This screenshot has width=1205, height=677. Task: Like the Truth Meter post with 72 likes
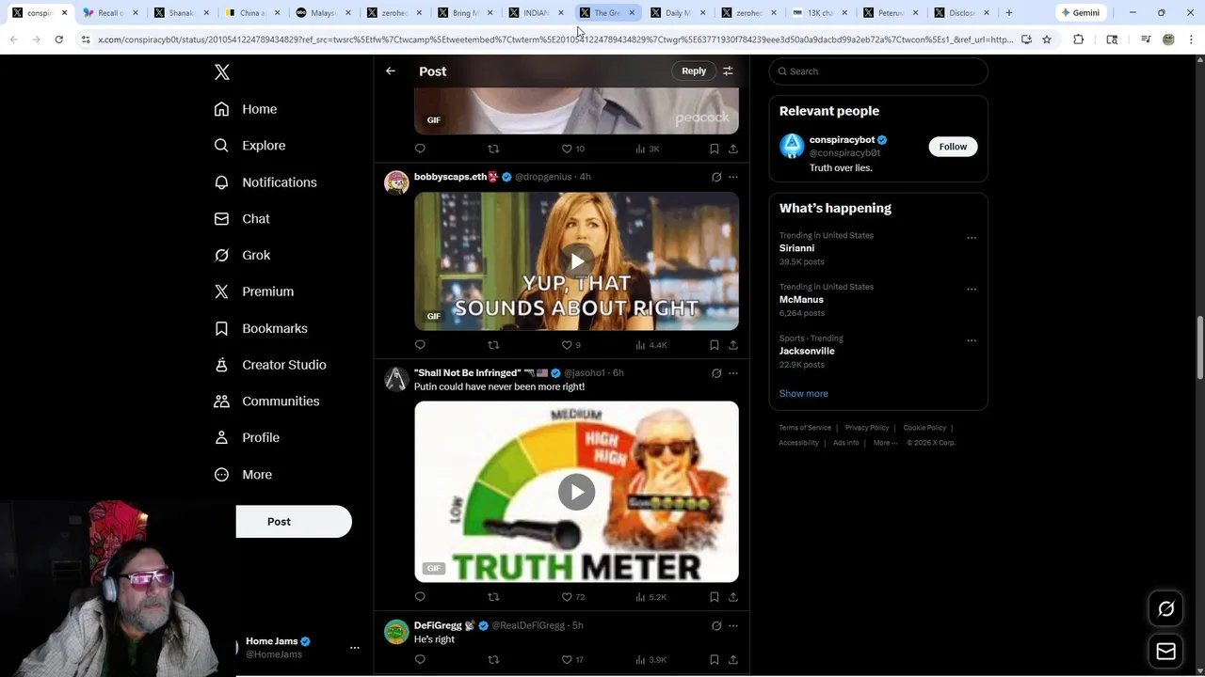pyautogui.click(x=573, y=597)
